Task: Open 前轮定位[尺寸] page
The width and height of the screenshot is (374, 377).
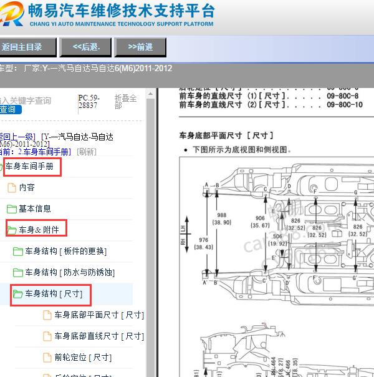Action: pos(83,357)
